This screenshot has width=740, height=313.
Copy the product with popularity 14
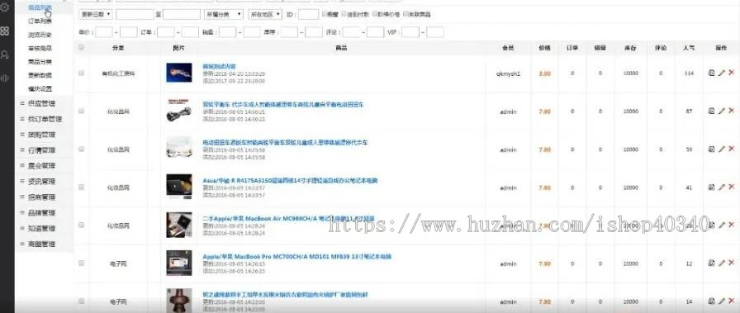(711, 301)
